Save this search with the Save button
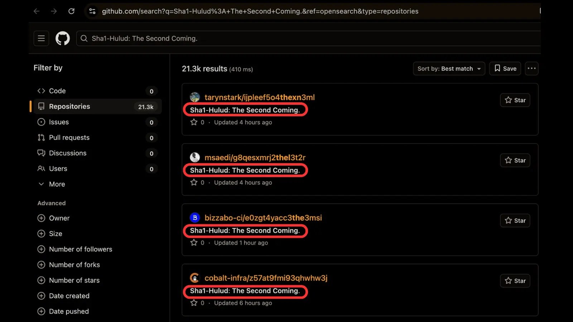This screenshot has width=573, height=322. point(505,68)
